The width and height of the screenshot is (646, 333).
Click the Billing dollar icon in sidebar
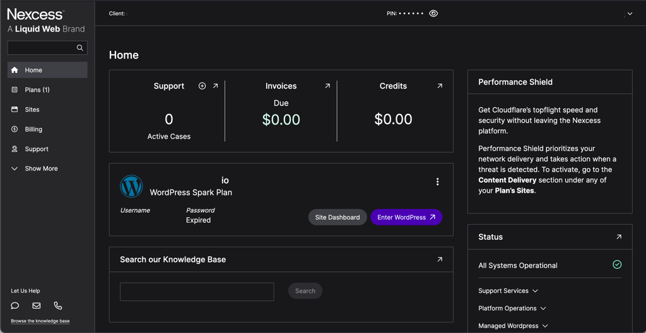[x=15, y=129]
